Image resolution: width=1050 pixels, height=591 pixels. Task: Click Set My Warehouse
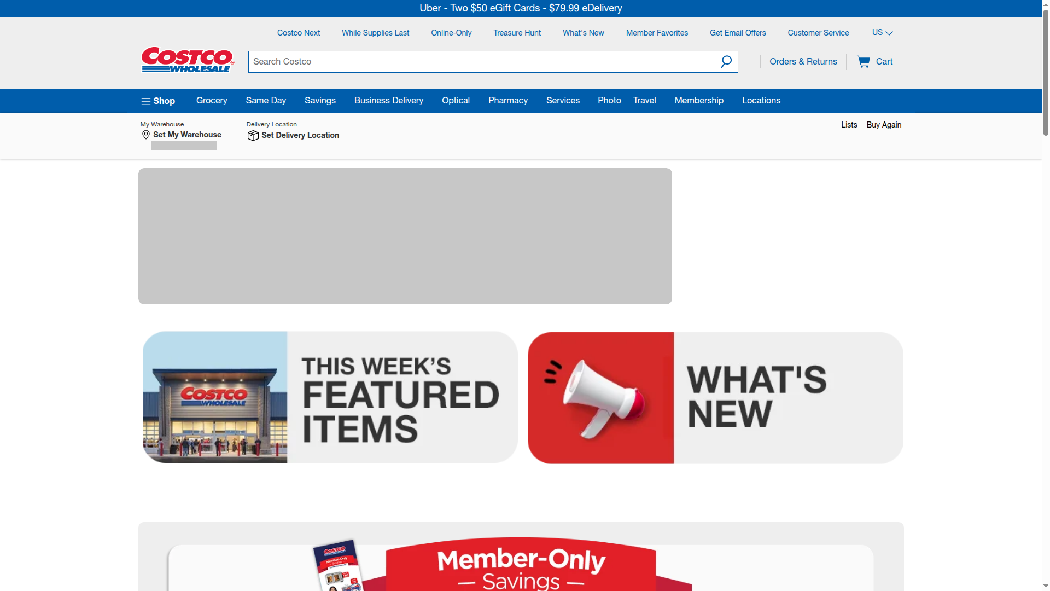click(x=186, y=135)
